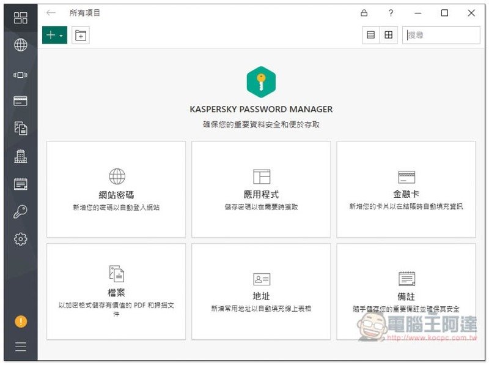
Task: Open Websites section via globe sidebar icon
Action: [20, 45]
